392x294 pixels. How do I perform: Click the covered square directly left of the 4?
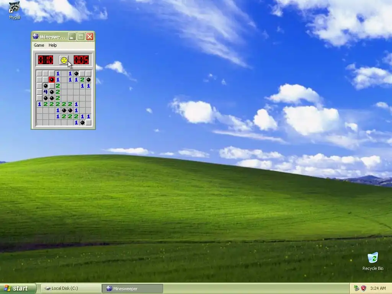[x=39, y=92]
